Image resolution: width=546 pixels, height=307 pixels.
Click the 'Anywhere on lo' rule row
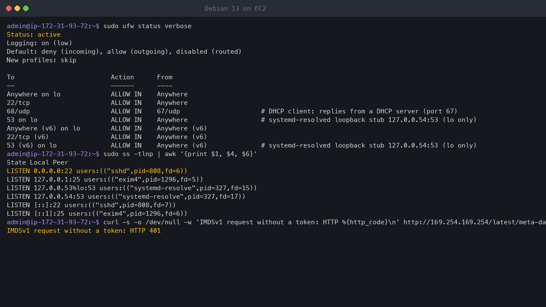[x=97, y=94]
